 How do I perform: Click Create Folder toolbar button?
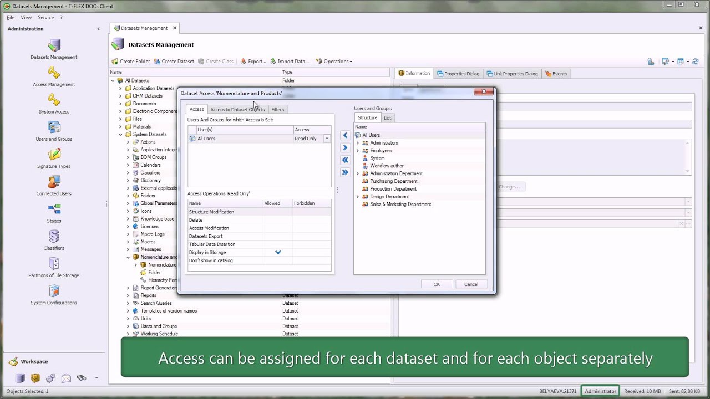[x=131, y=62]
